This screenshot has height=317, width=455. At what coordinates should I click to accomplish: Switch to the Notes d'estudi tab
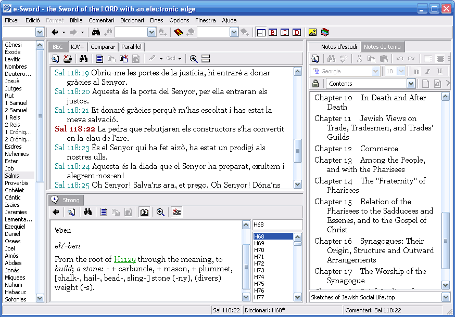click(x=338, y=47)
